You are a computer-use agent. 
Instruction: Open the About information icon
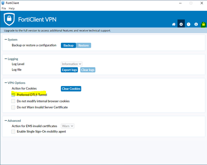tap(196, 24)
